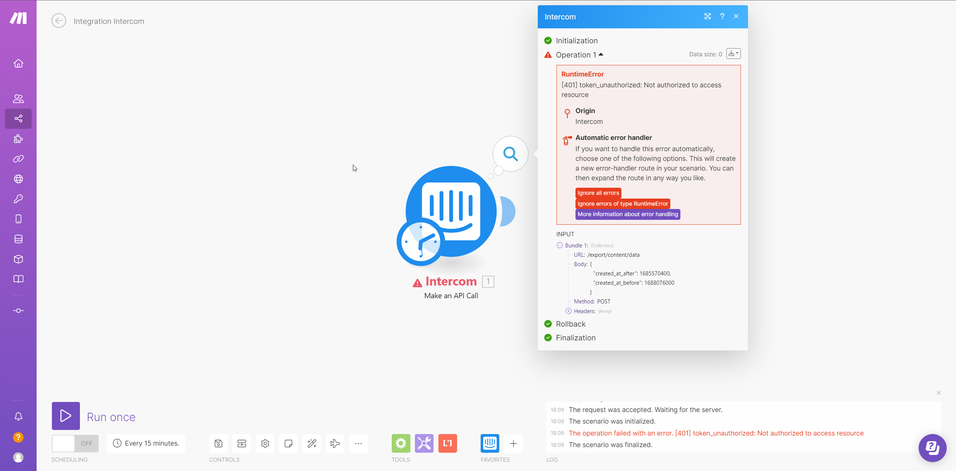Click the operation count badge 1
956x471 pixels.
click(488, 281)
